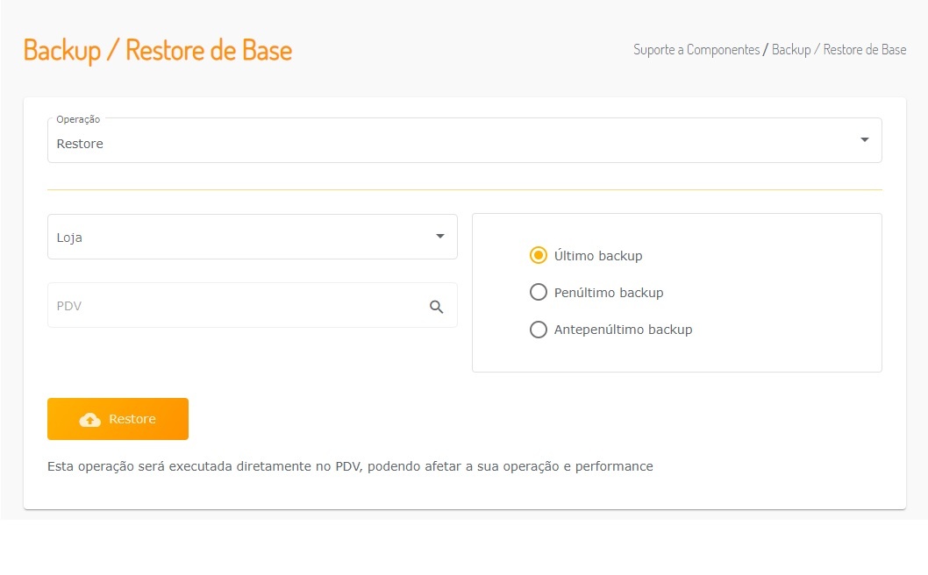Go to Suporte a Componentes breadcrumb
This screenshot has width=928, height=575.
click(x=696, y=50)
